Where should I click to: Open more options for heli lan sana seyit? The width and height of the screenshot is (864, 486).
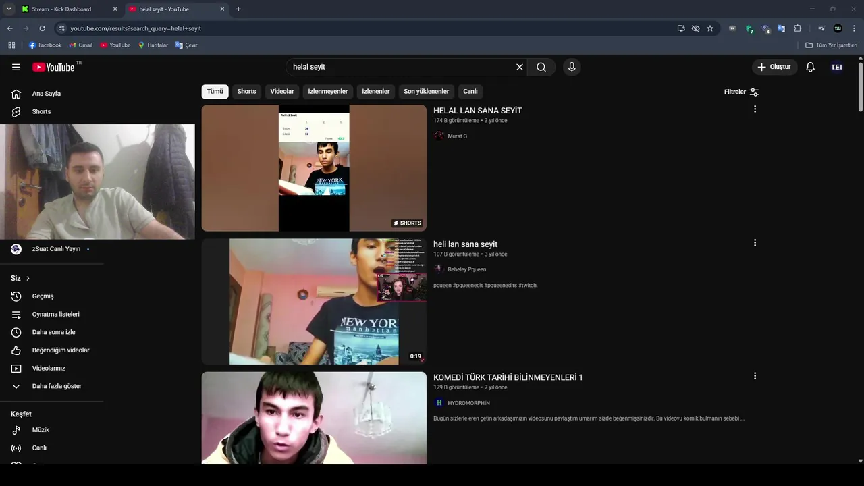pos(755,243)
